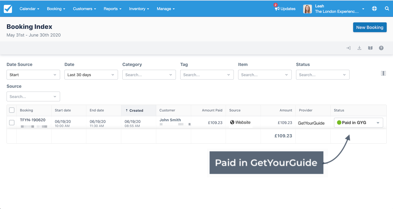Click the Checkfront checkmark logo

(x=8, y=9)
